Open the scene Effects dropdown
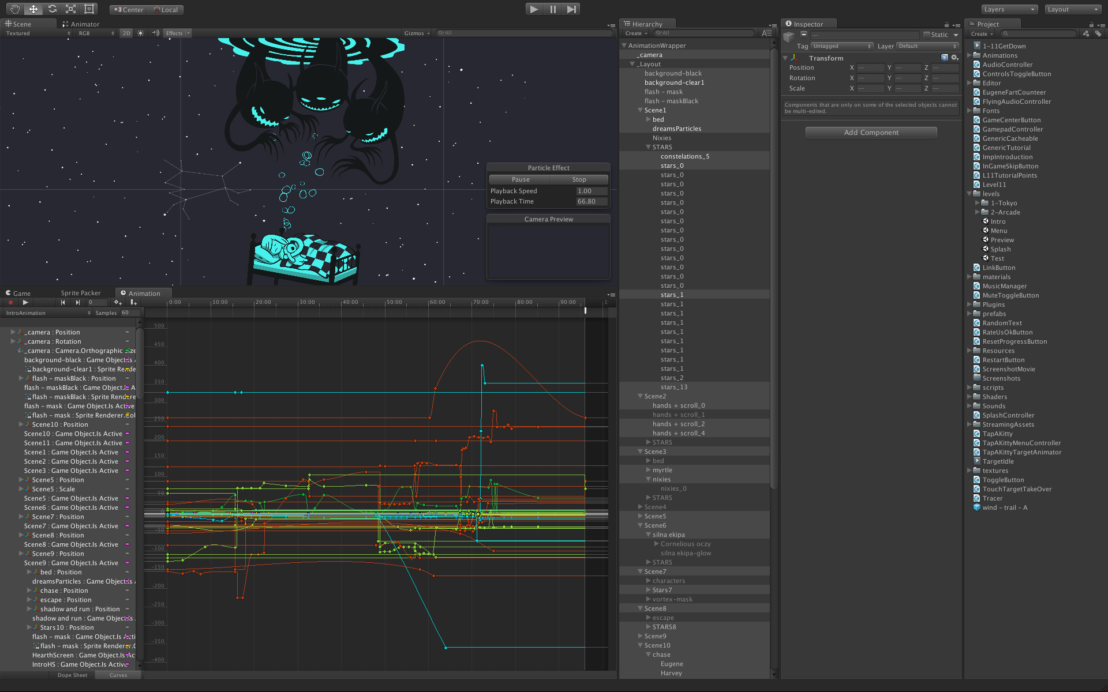Viewport: 1108px width, 692px height. coord(177,33)
